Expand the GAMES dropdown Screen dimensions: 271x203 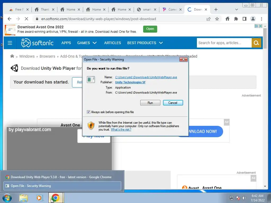click(87, 43)
